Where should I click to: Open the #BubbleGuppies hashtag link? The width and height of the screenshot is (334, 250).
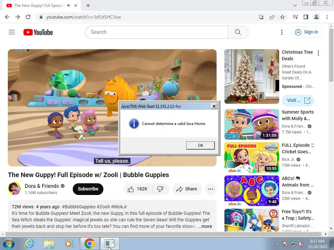pyautogui.click(x=79, y=207)
